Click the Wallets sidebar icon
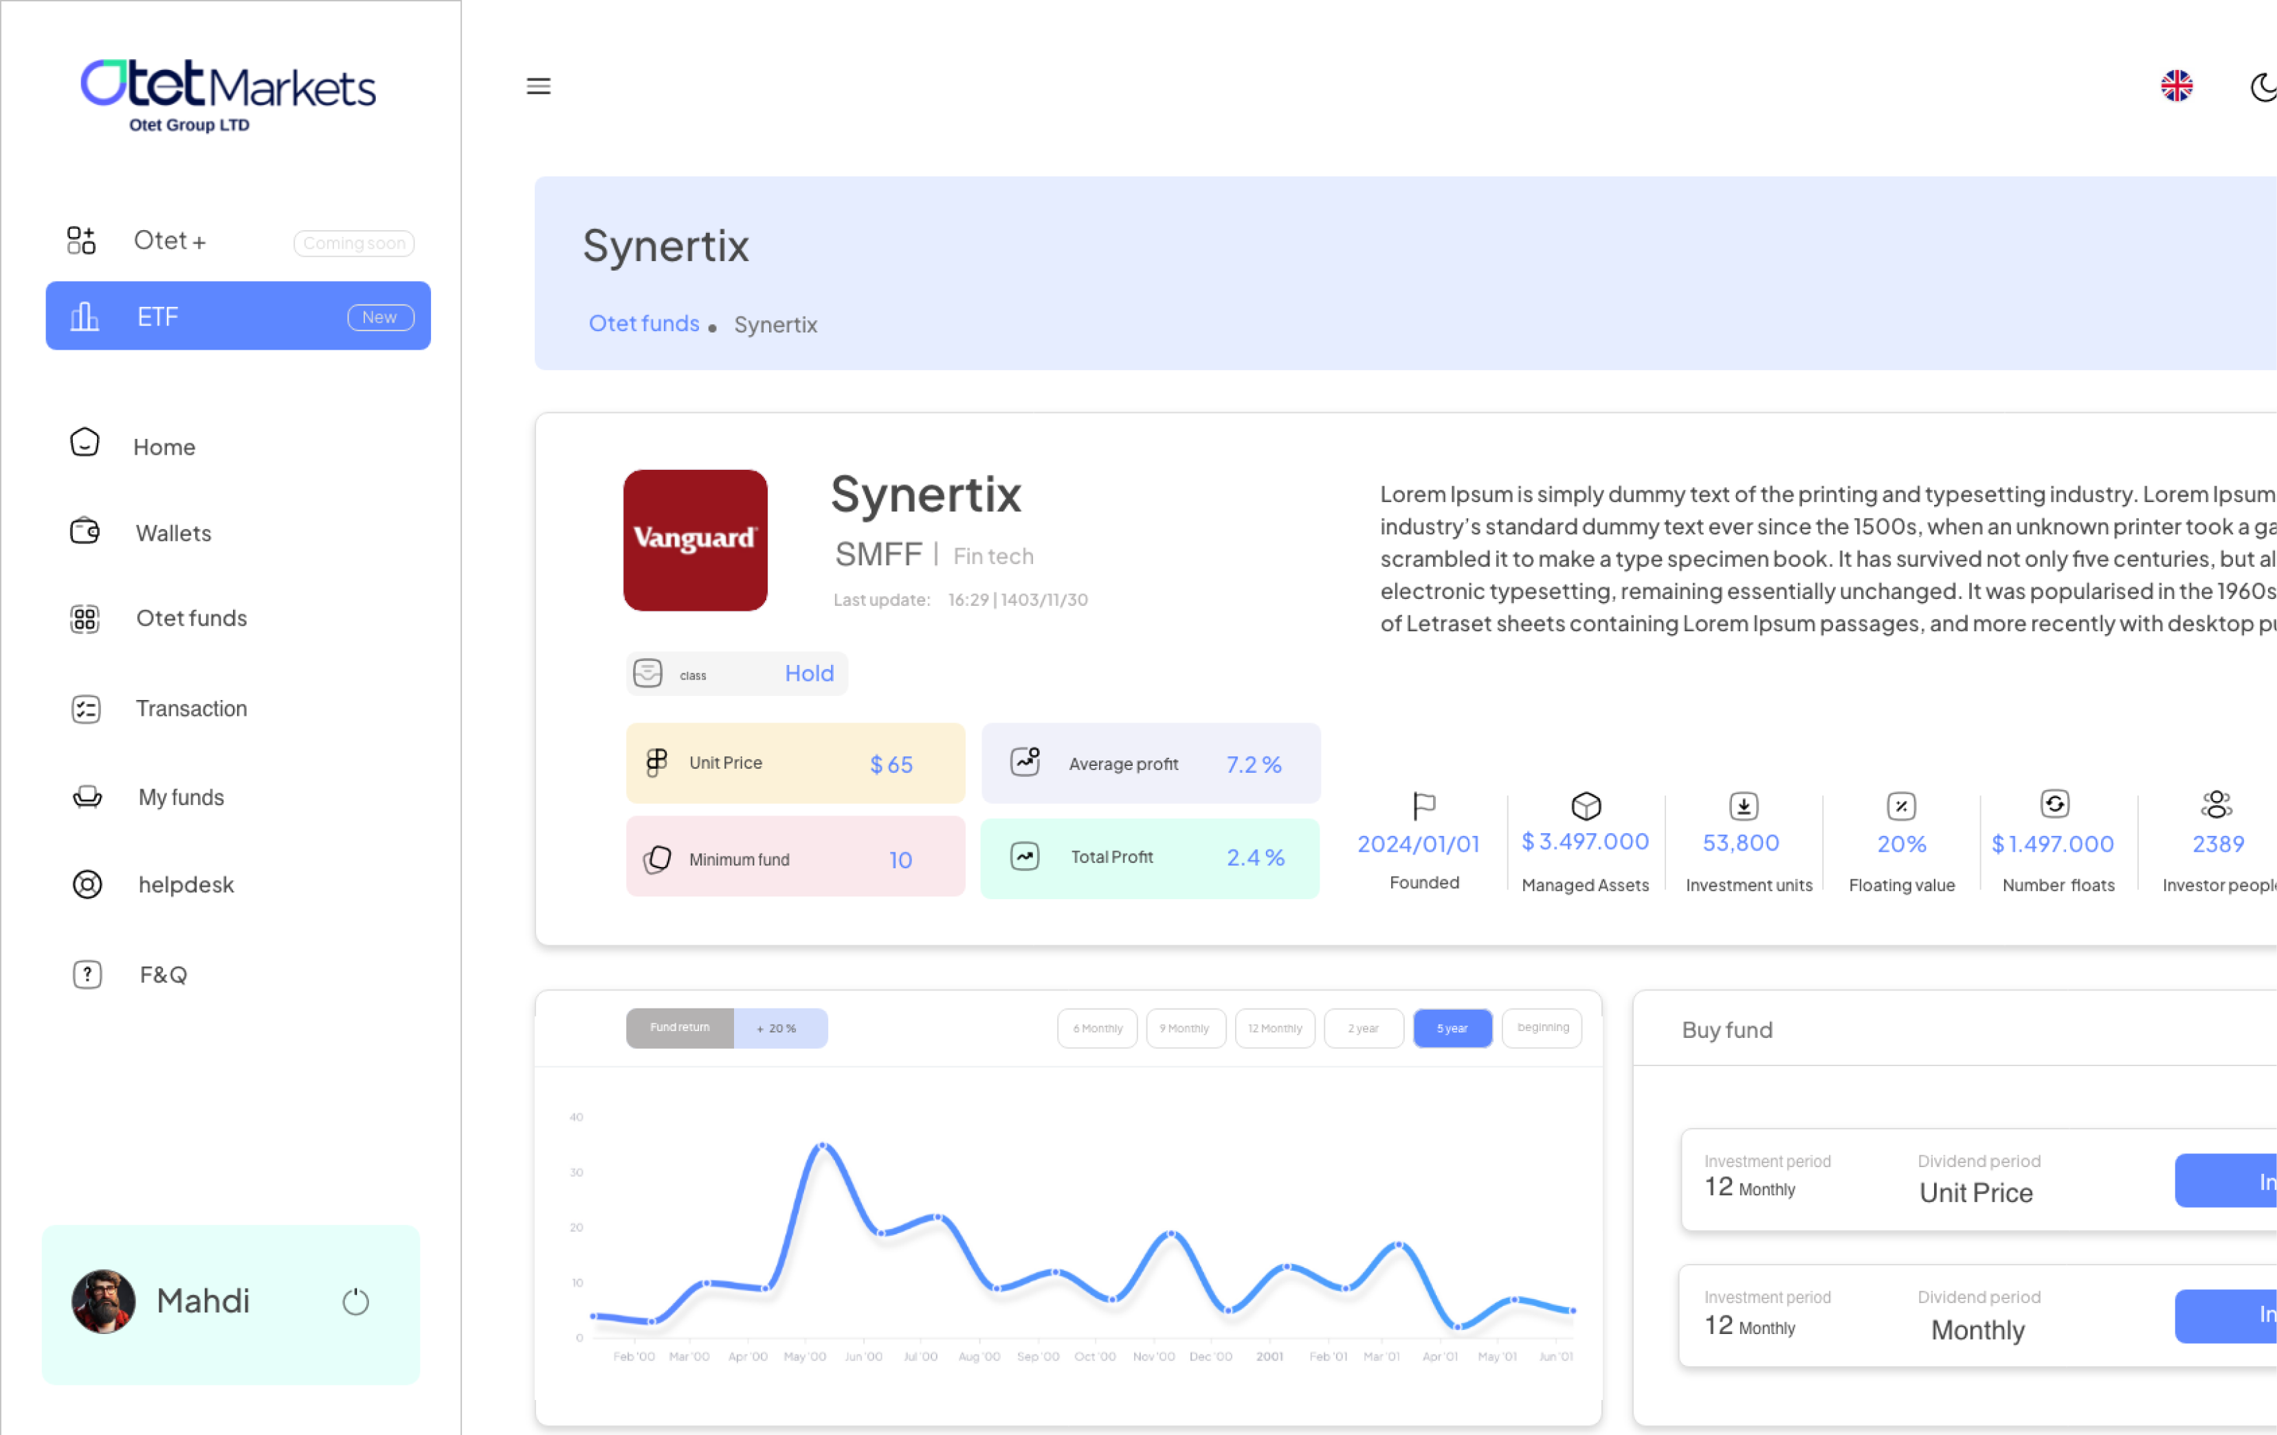This screenshot has width=2277, height=1435. 85,532
